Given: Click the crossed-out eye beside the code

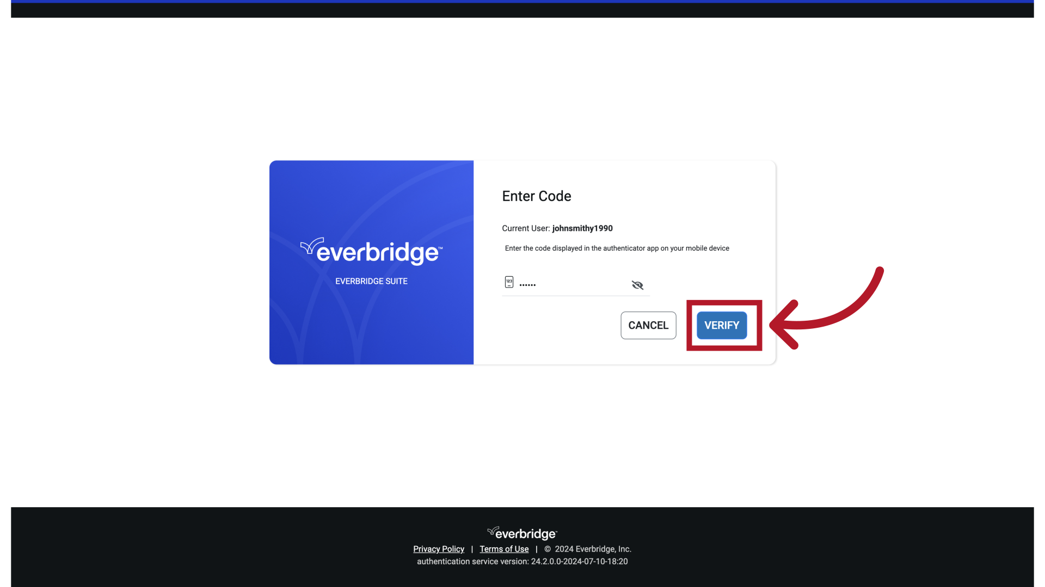Looking at the screenshot, I should [637, 285].
